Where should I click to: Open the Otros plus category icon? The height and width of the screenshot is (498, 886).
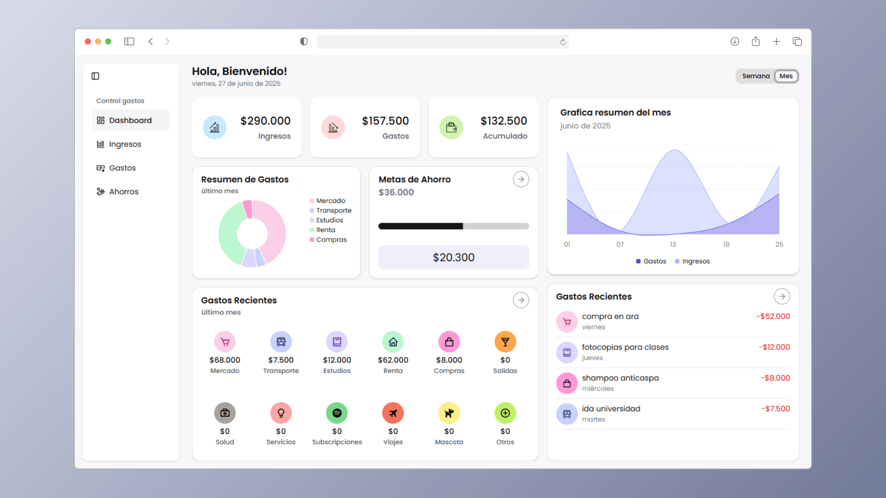[x=505, y=413]
